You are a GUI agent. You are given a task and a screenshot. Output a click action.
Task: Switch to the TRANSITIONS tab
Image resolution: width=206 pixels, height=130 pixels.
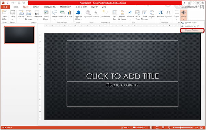(x=50, y=7)
